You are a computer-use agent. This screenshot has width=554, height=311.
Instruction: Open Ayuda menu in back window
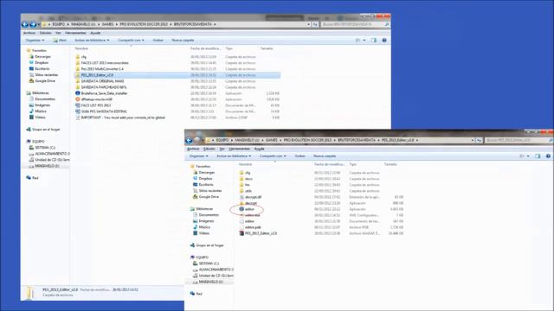click(95, 33)
